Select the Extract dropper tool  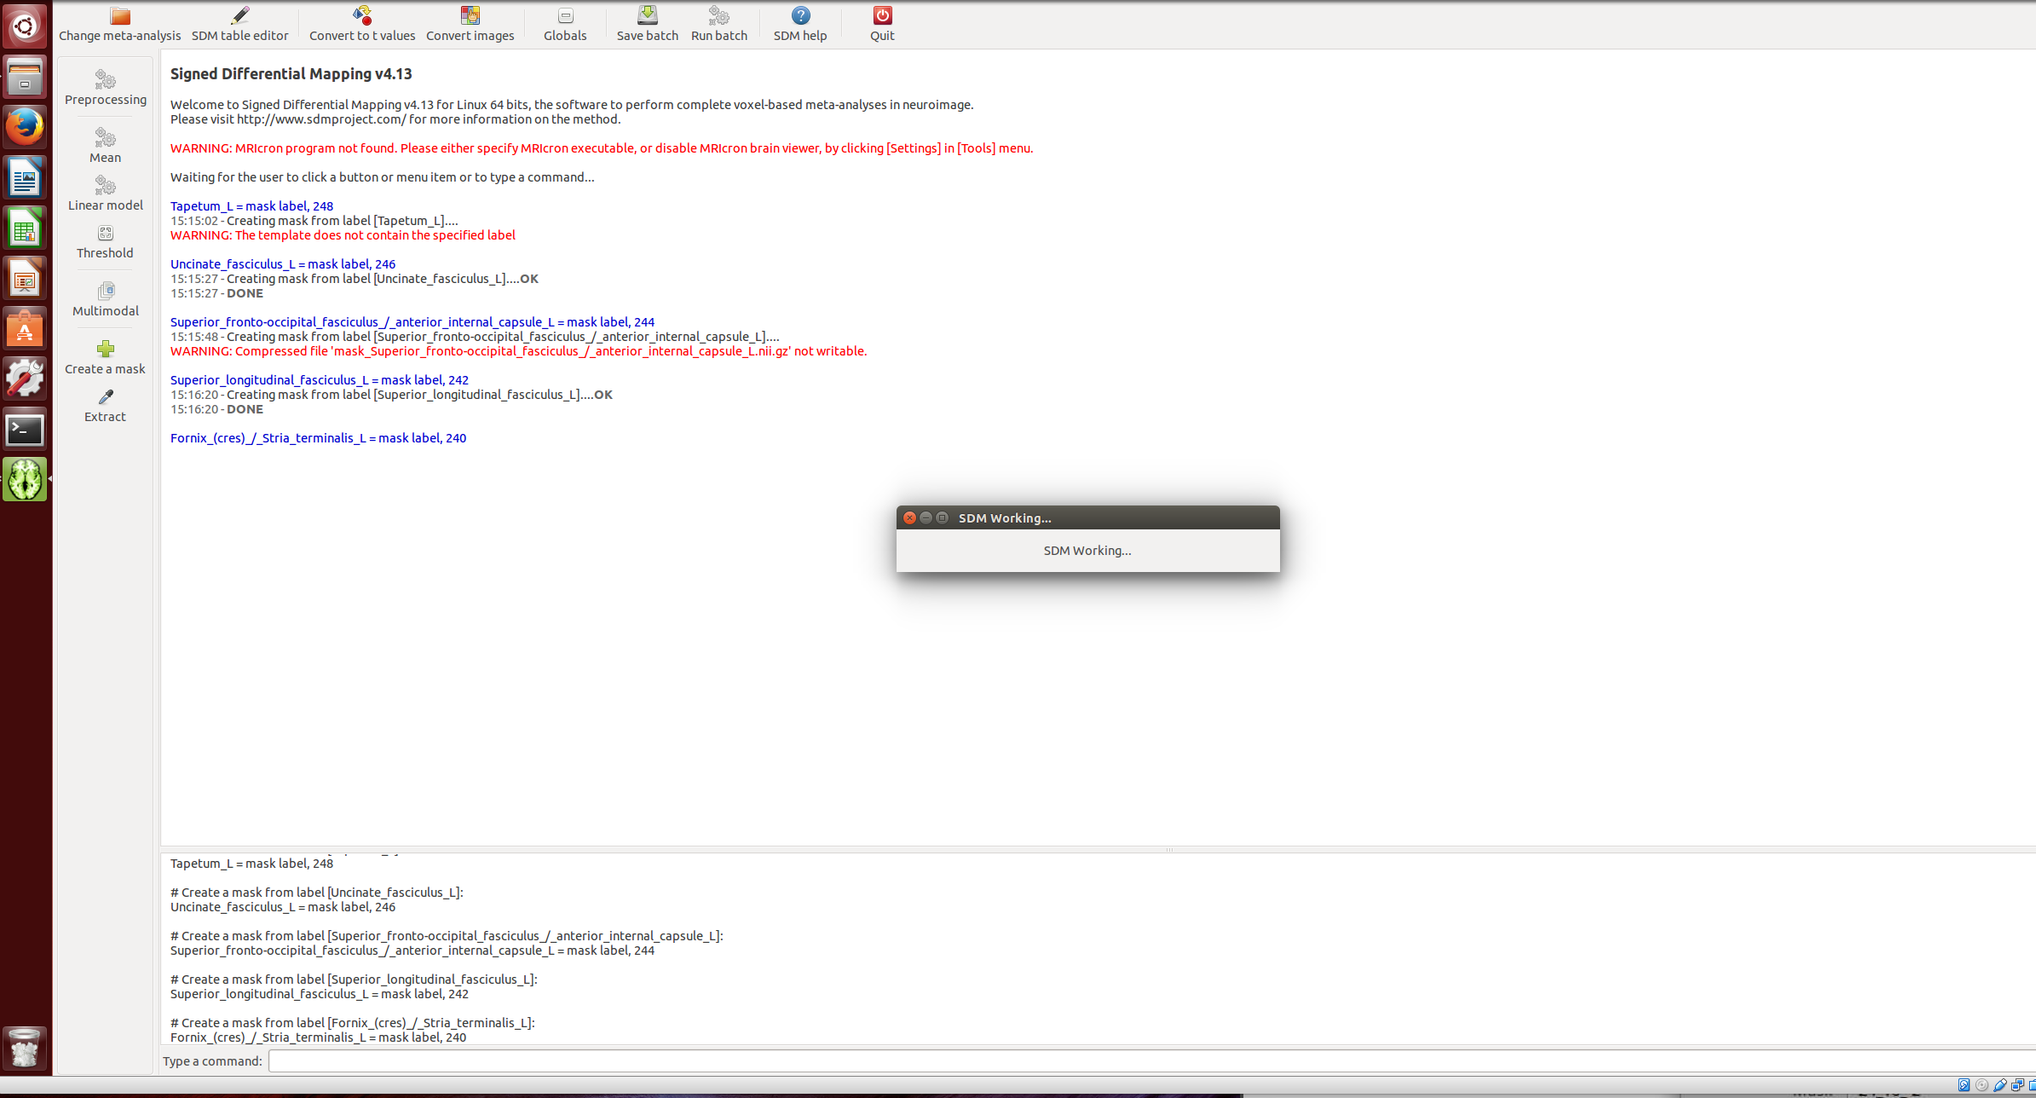pos(106,405)
